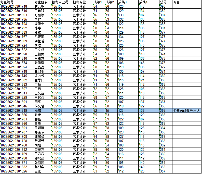Click candidate ID 10295621030​1693

pyautogui.click(x=17, y=15)
